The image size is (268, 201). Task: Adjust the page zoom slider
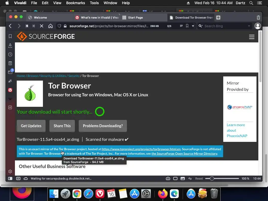(x=212, y=178)
